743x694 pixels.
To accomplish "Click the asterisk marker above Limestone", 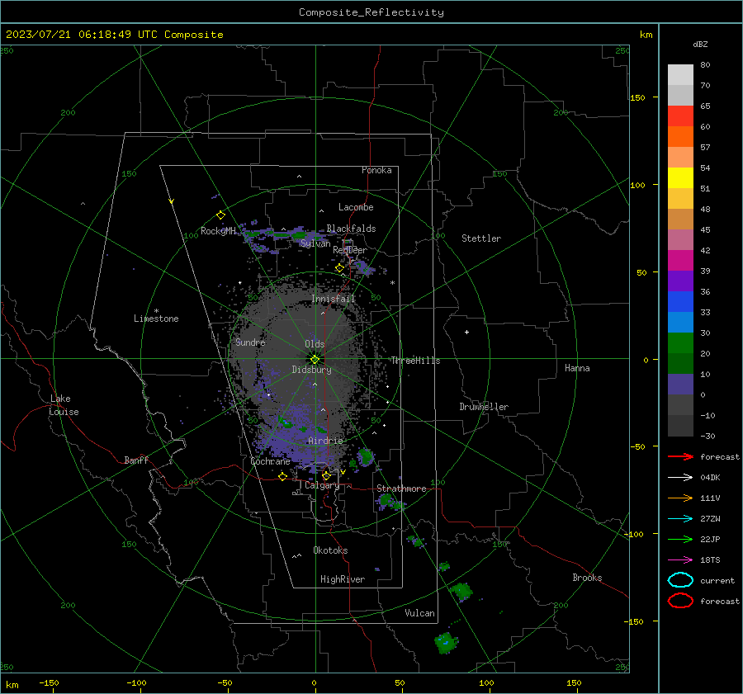I will click(x=156, y=311).
